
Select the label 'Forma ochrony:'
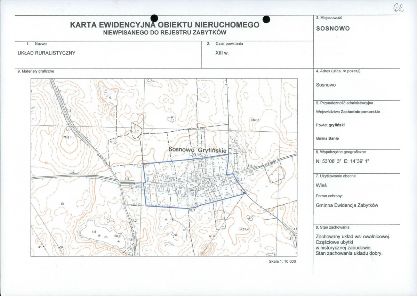(x=329, y=196)
